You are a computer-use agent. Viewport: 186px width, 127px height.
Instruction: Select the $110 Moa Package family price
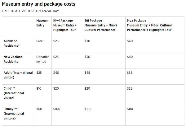pyautogui.click(x=131, y=109)
